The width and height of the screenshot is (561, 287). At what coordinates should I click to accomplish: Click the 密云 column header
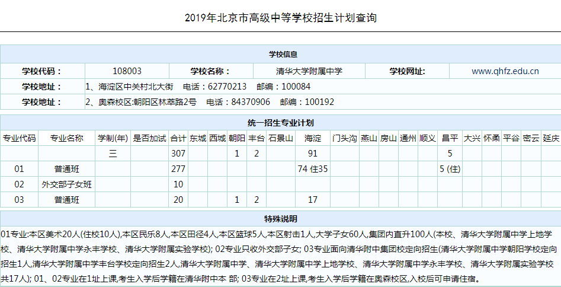point(531,138)
